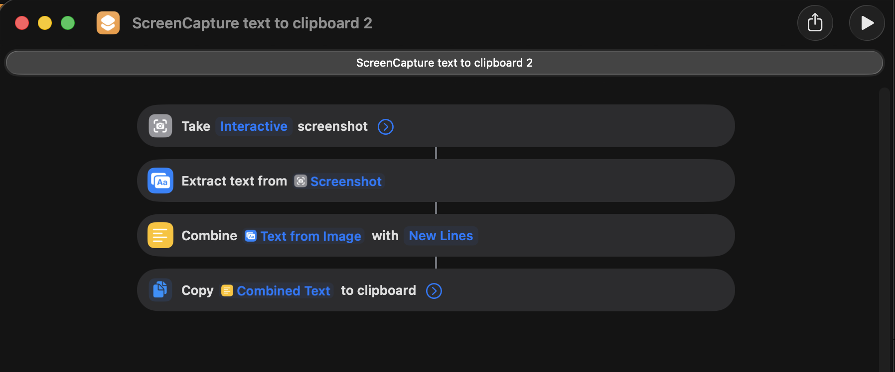Change the New Lines separator option

(441, 236)
